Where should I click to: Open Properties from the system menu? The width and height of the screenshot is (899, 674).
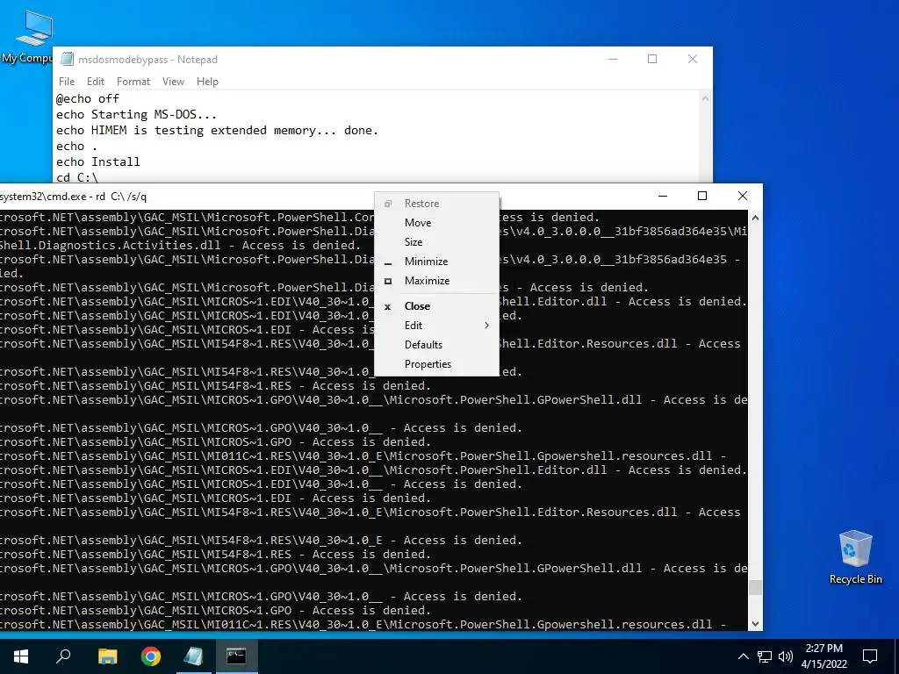pos(436,364)
